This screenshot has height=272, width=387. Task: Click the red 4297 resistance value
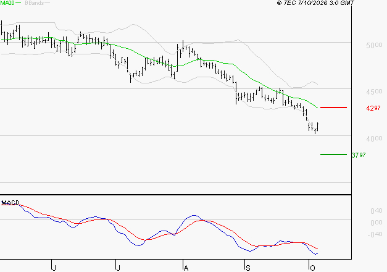[373, 108]
